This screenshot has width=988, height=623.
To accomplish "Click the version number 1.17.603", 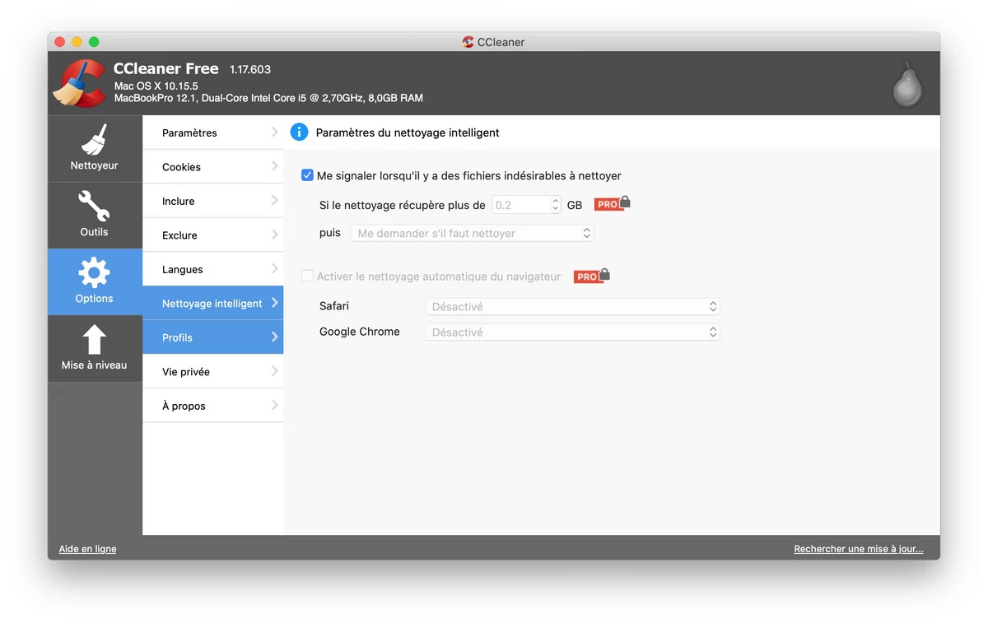I will 250,70.
